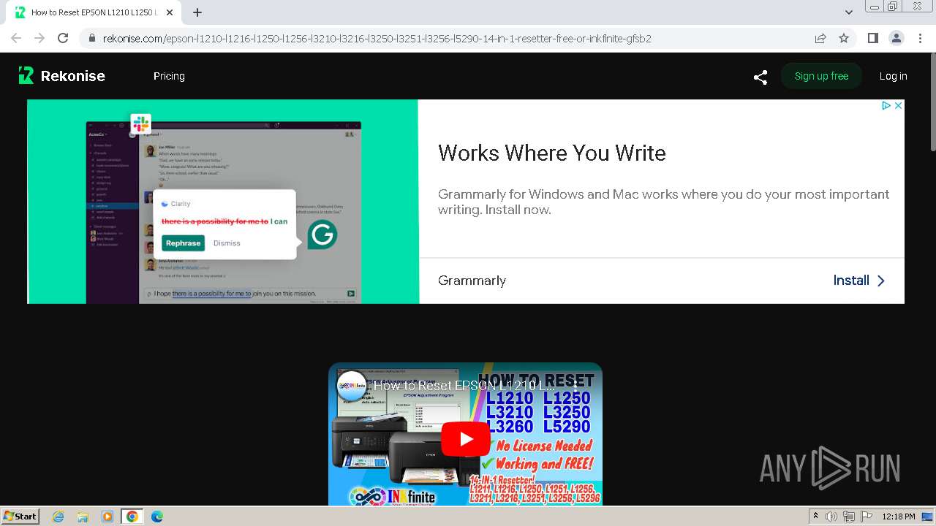
Task: Click the taskbar clock showing 12:18 PM
Action: tap(898, 517)
